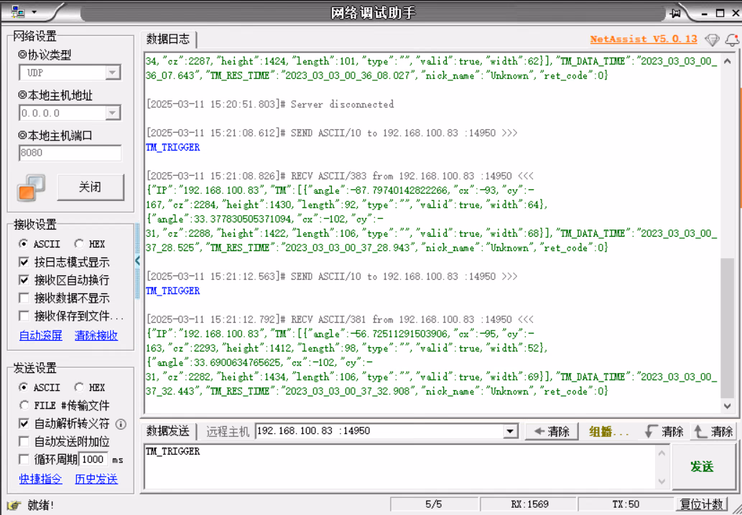Click the TM_TRIGGER send text area

pyautogui.click(x=400, y=467)
